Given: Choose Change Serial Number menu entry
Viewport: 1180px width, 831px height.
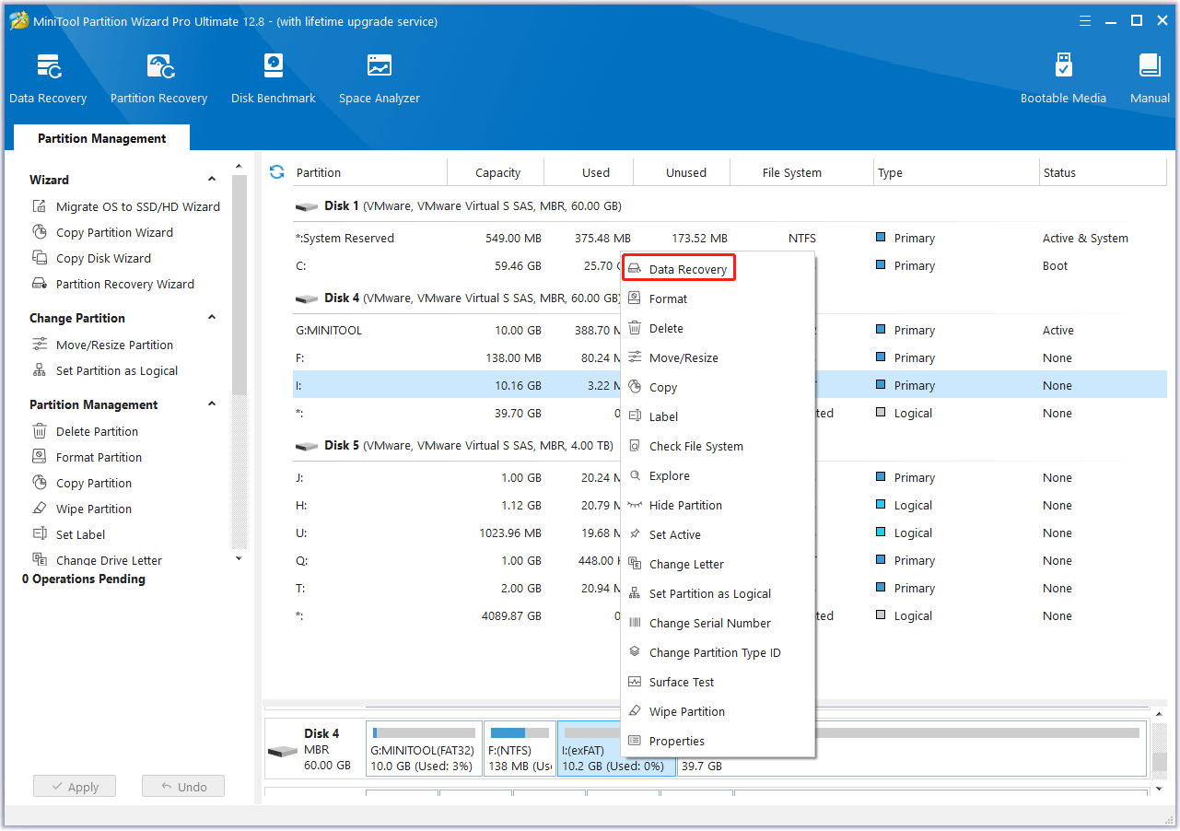Looking at the screenshot, I should pos(719,623).
